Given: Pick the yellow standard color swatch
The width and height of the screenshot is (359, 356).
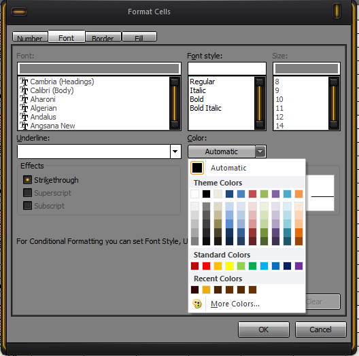Looking at the screenshot, I should (x=229, y=266).
